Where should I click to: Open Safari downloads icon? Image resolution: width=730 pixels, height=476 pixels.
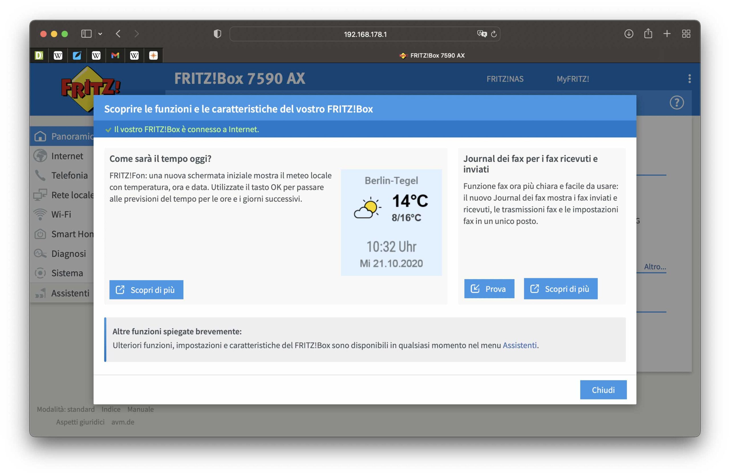628,34
